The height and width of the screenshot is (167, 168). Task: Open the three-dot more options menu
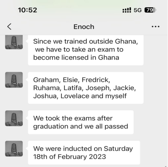(x=155, y=27)
